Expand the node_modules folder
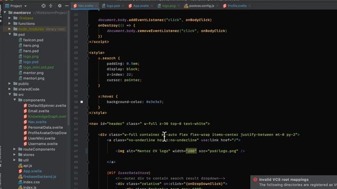337x189 pixels. (9, 29)
